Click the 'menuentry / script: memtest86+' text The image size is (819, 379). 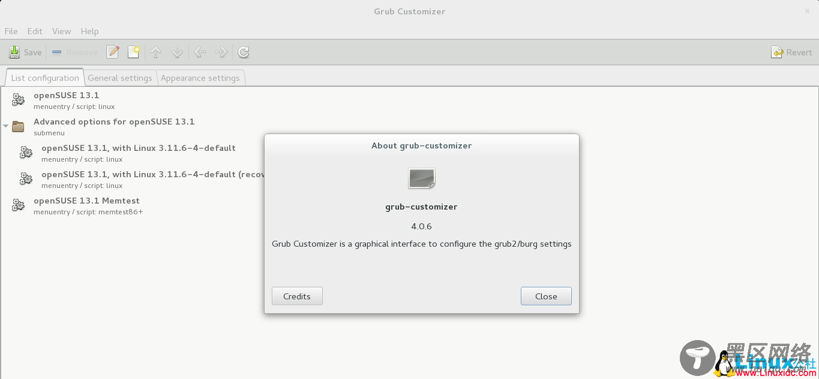coord(88,212)
